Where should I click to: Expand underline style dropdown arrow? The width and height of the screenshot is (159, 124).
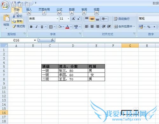pyautogui.click(x=46, y=27)
